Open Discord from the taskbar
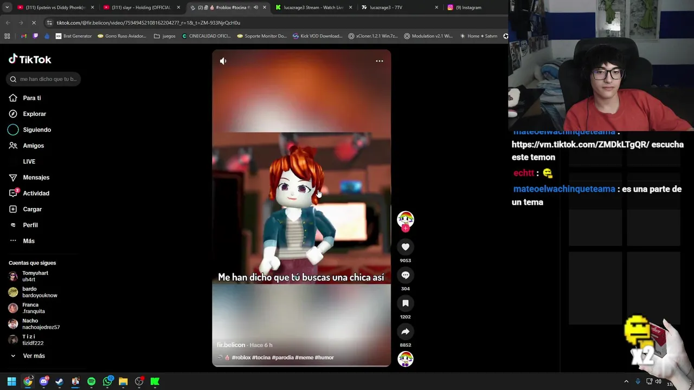The height and width of the screenshot is (390, 694). click(x=44, y=381)
